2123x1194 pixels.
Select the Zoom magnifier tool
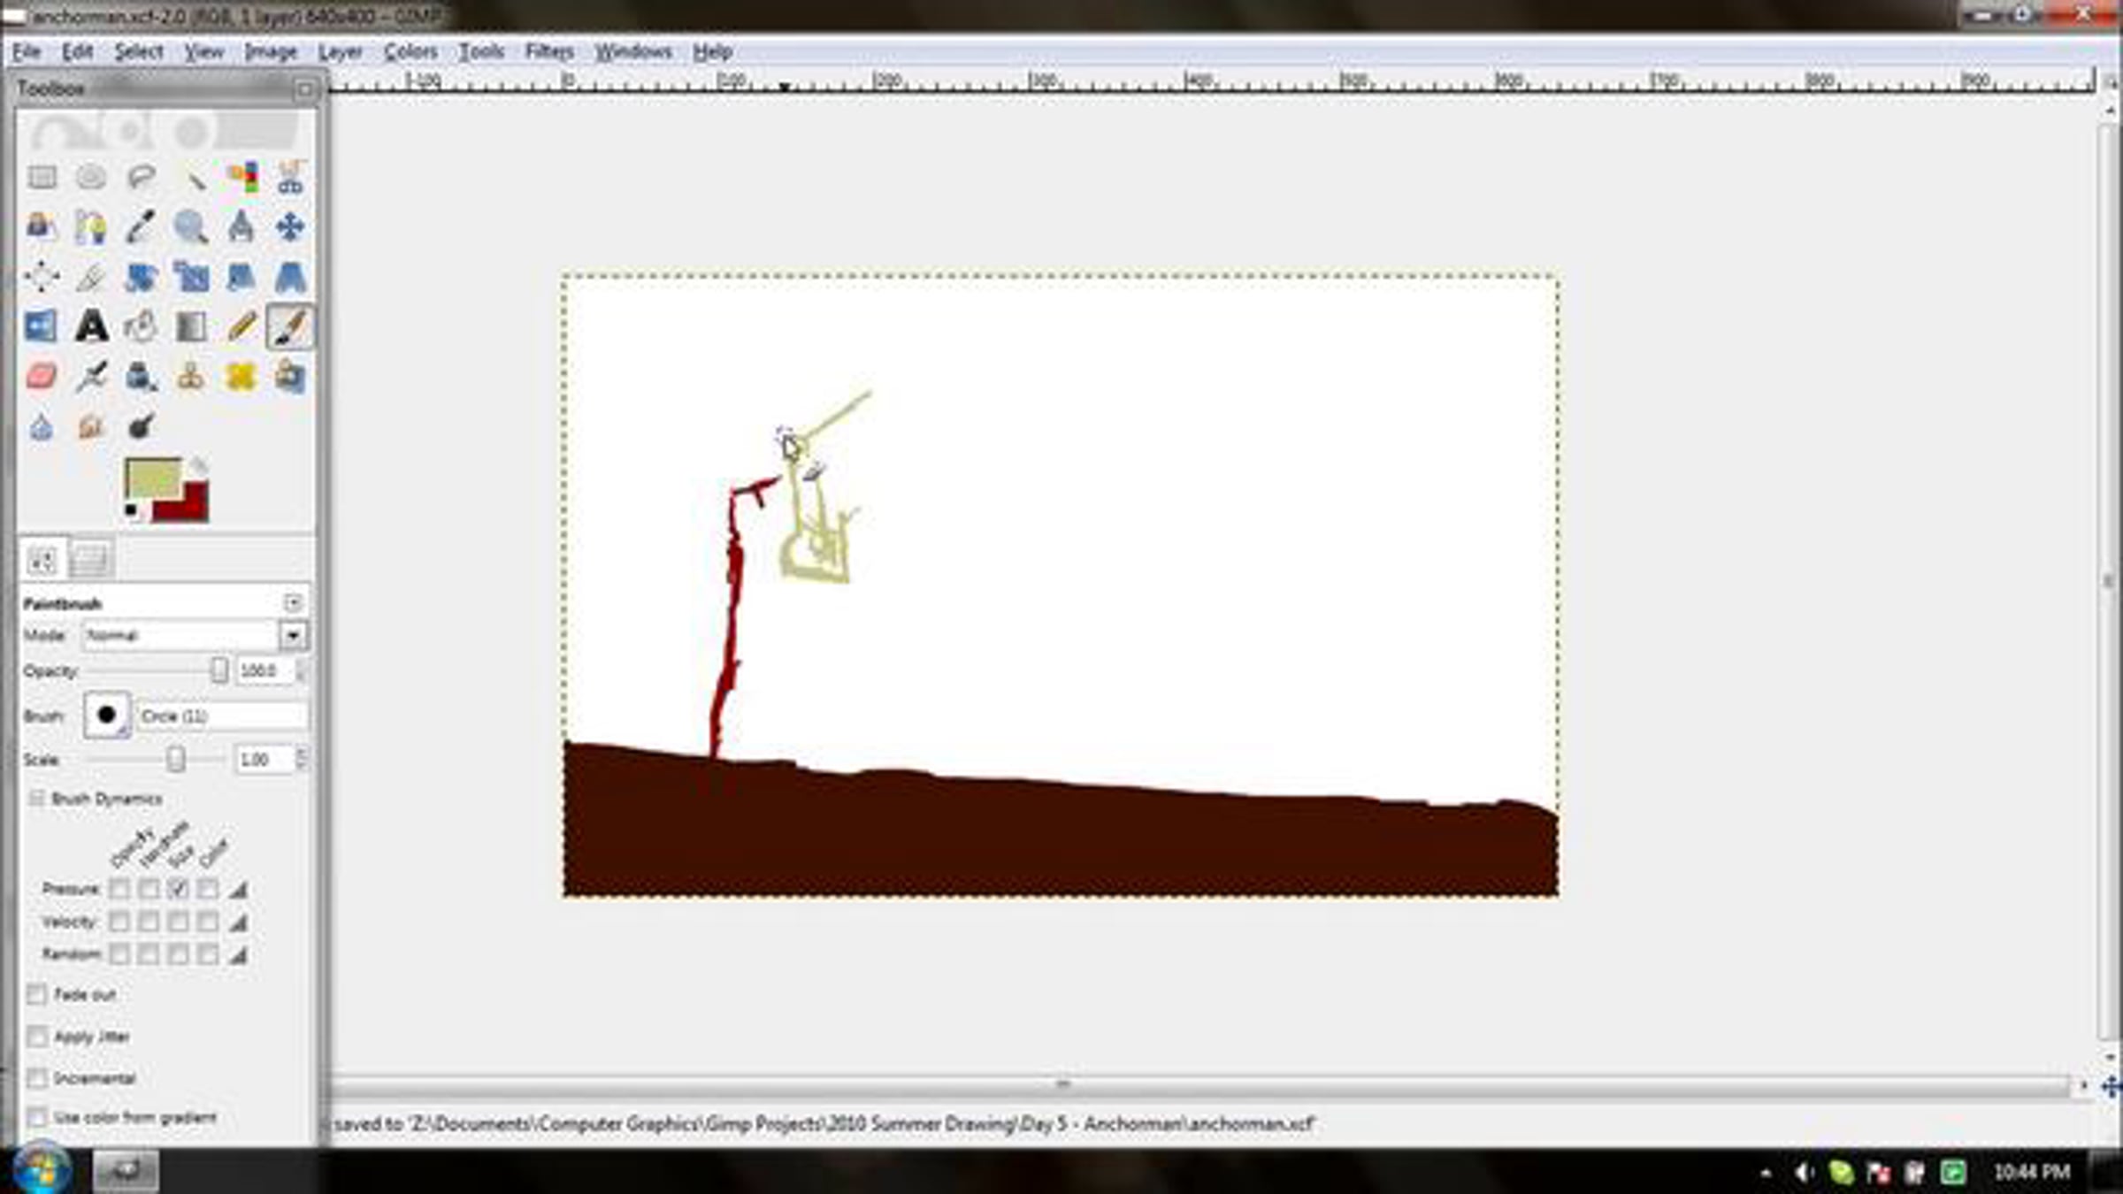coord(190,227)
